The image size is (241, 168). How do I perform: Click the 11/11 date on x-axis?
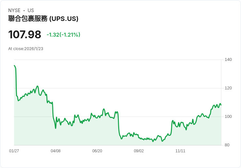[180, 151]
